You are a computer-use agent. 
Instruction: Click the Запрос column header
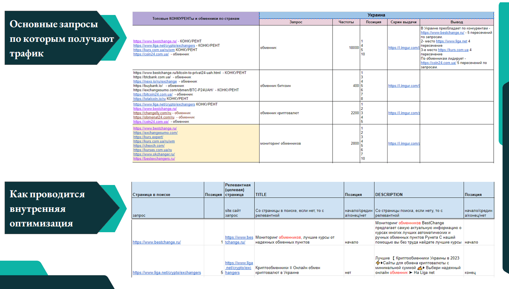(x=296, y=22)
